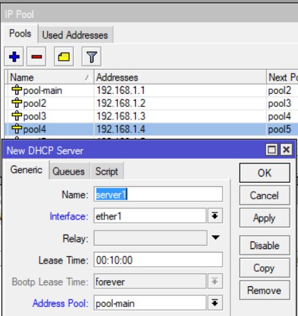
Task: Apply the DHCP server settings
Action: pos(264,218)
